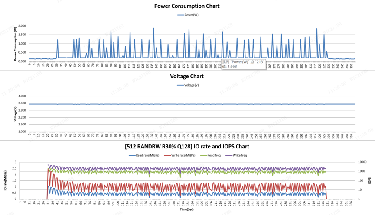Click the 2.000 tick label on power chart
The image size is (375, 215).
pyautogui.click(x=22, y=26)
